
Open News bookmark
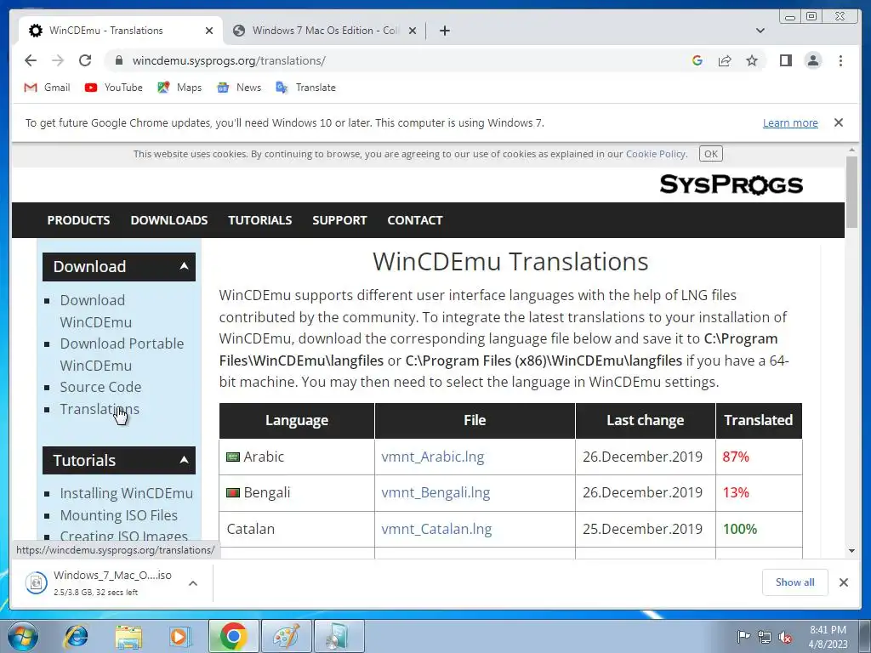pos(239,88)
